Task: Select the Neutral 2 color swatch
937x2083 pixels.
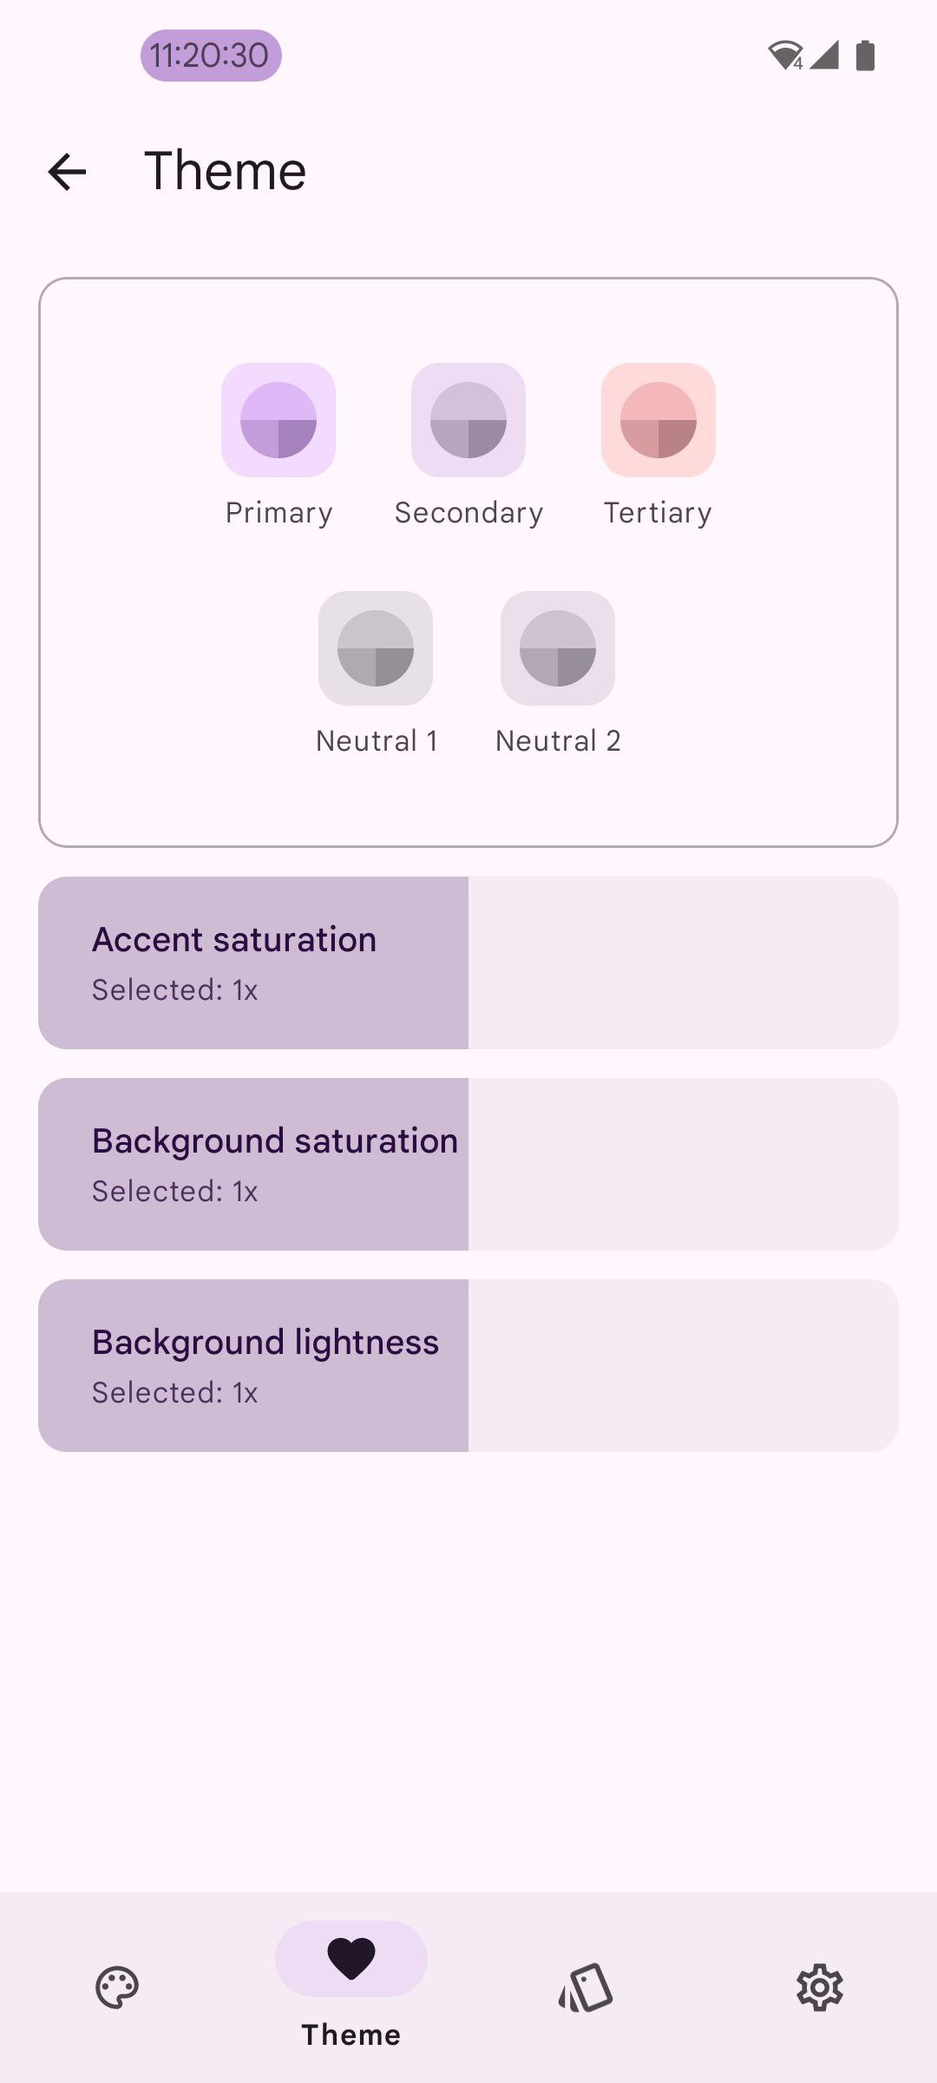Action: [558, 648]
